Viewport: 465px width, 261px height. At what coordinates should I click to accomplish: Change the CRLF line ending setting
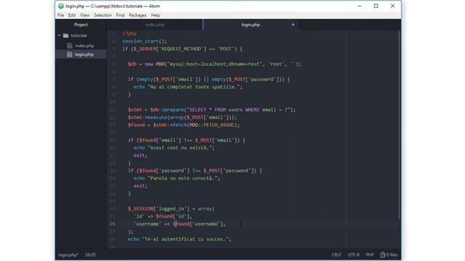[x=336, y=254]
